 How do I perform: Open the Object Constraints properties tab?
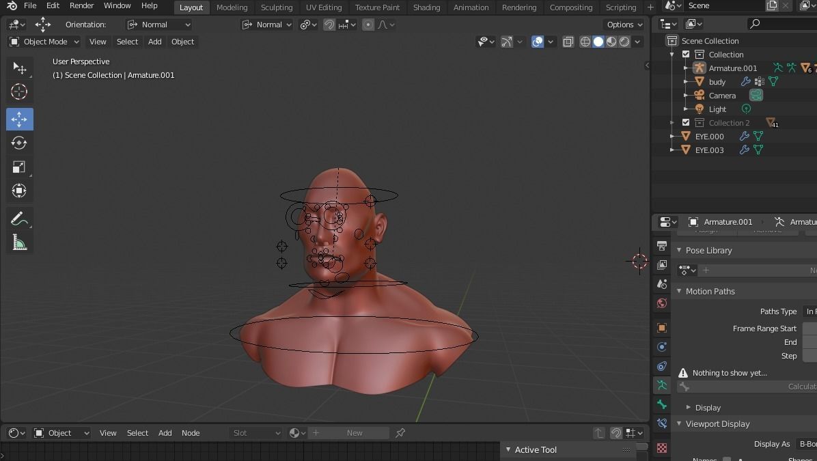(x=662, y=366)
